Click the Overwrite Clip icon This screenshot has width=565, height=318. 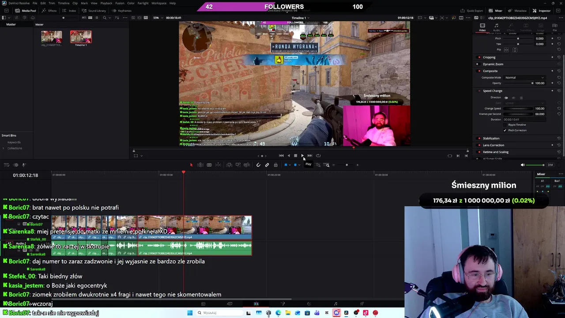click(238, 165)
